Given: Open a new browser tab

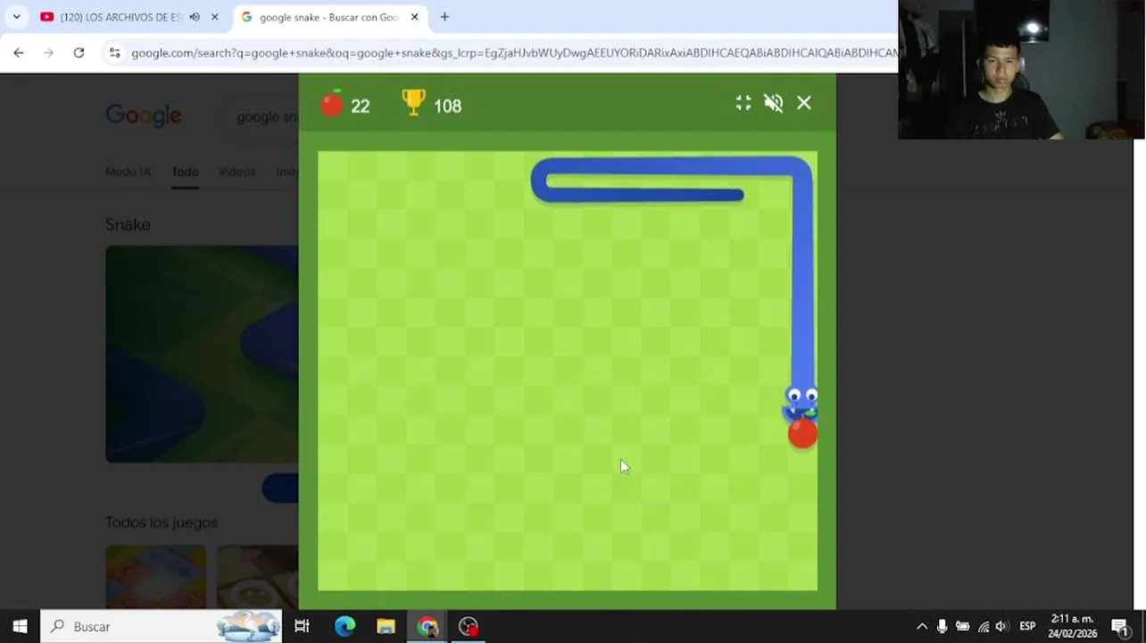Looking at the screenshot, I should click(444, 17).
